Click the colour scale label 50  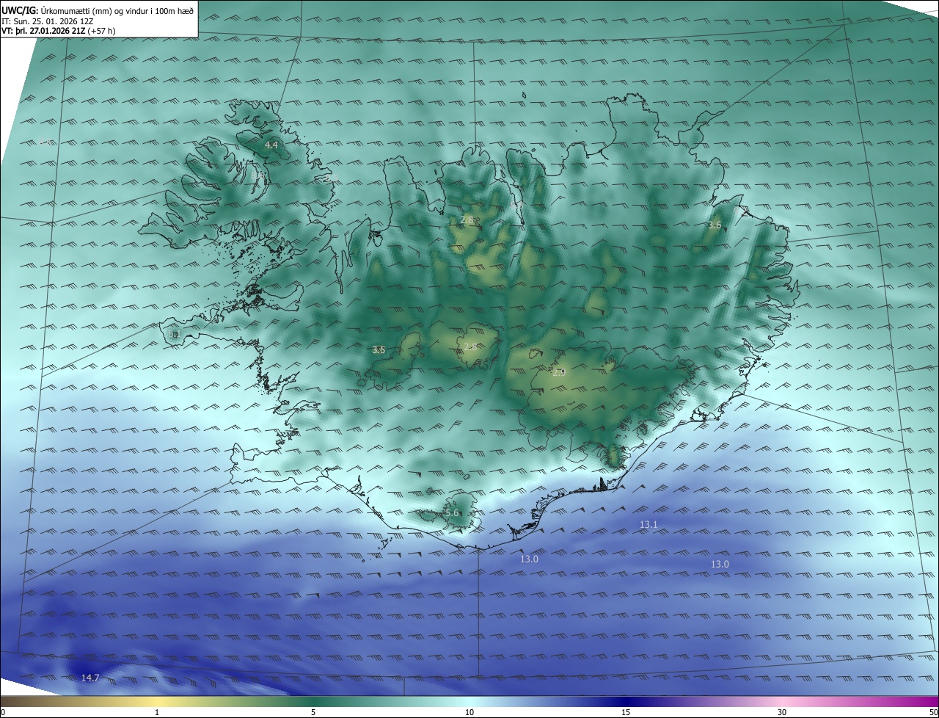(933, 712)
